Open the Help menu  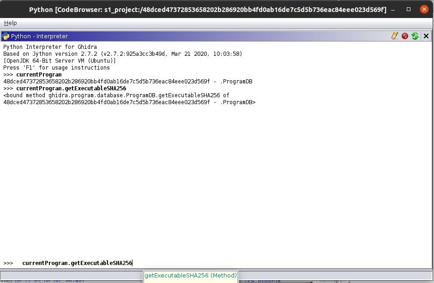[x=10, y=23]
